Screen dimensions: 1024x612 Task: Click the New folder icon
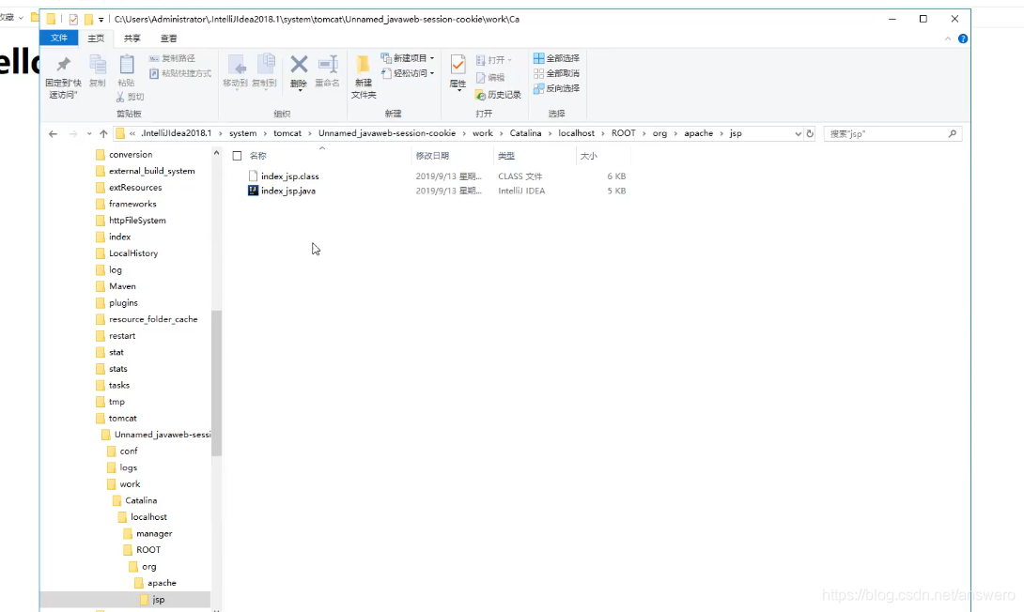tap(364, 64)
